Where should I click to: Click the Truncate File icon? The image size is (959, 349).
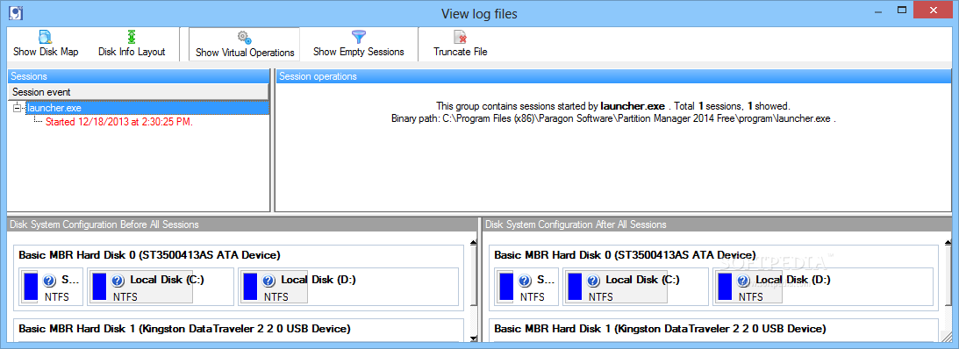click(461, 37)
